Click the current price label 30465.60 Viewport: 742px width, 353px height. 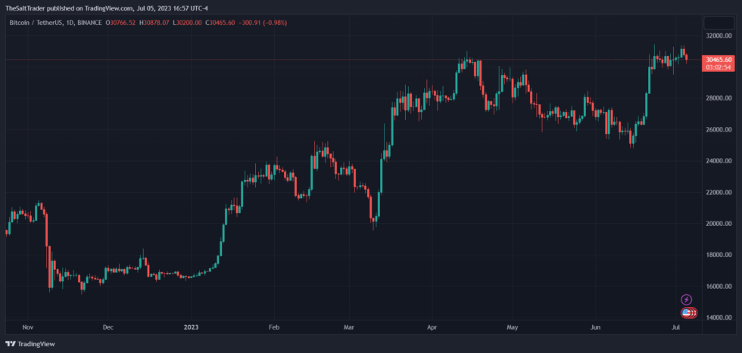(718, 60)
